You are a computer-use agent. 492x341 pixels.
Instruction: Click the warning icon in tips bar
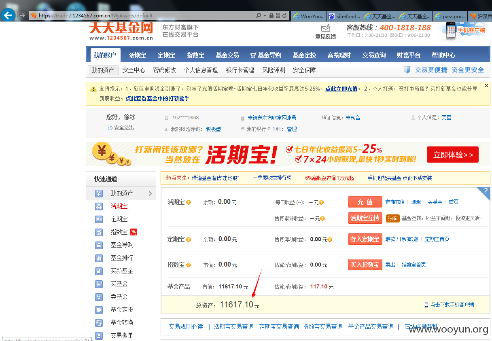pyautogui.click(x=93, y=89)
